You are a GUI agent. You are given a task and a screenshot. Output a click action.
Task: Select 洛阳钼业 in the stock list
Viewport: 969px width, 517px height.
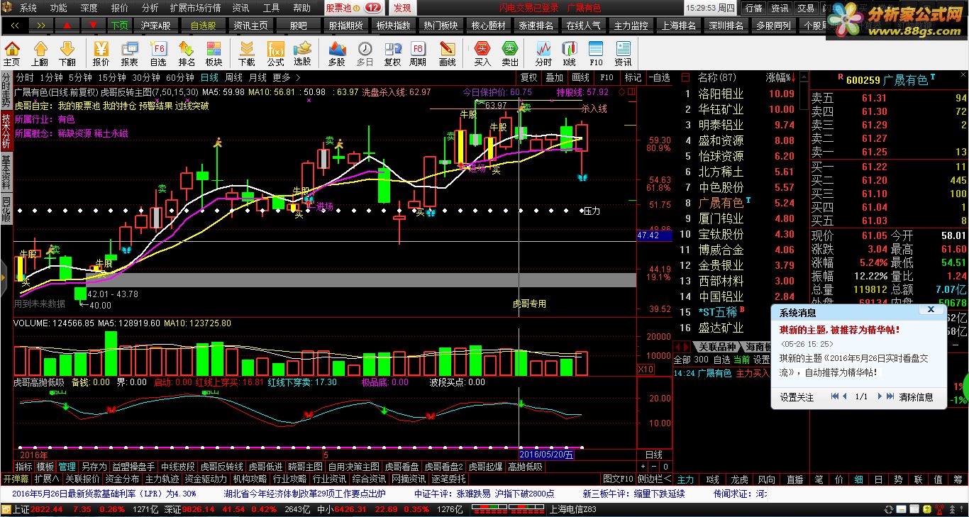pos(721,94)
